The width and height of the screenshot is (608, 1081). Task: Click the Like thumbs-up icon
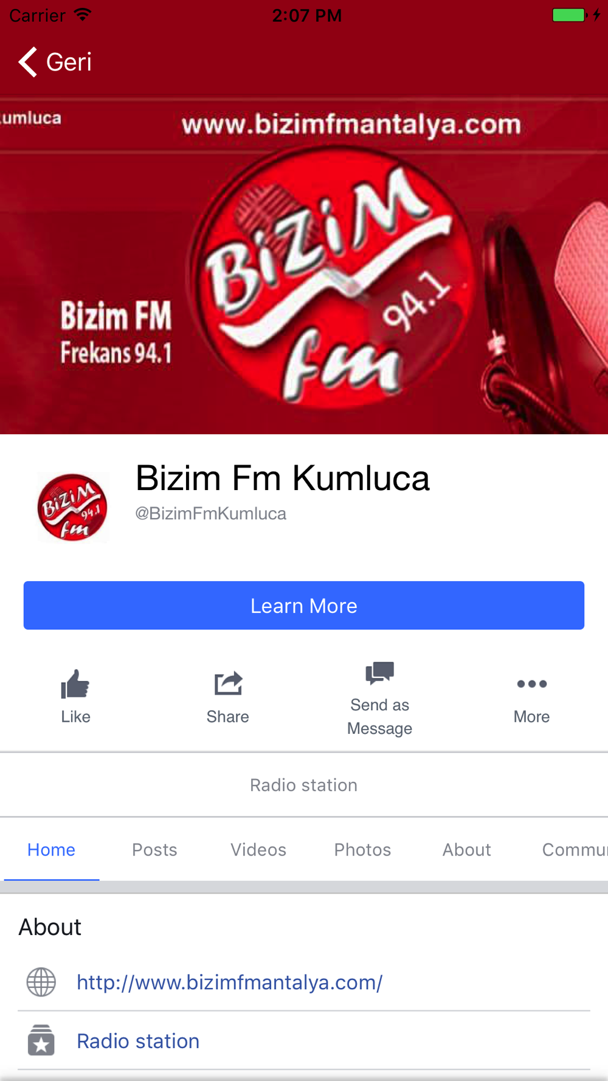(75, 684)
